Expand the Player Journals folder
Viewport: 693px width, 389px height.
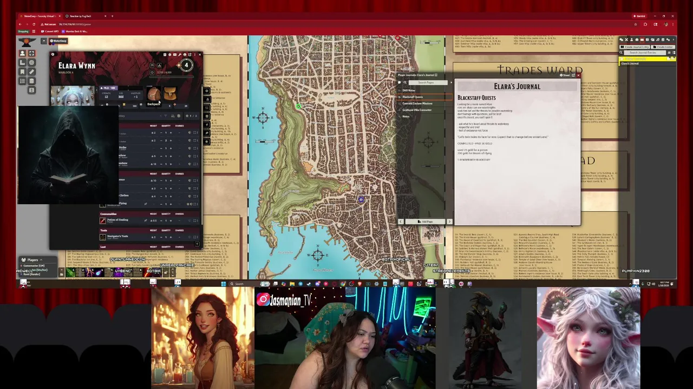click(647, 59)
